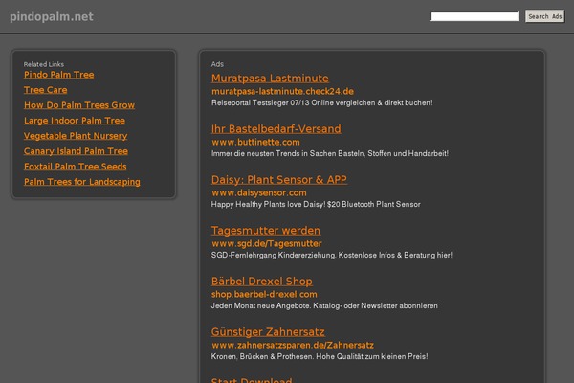The image size is (574, 383).
Task: Open the Pindo Palm Tree link
Action: click(x=59, y=75)
